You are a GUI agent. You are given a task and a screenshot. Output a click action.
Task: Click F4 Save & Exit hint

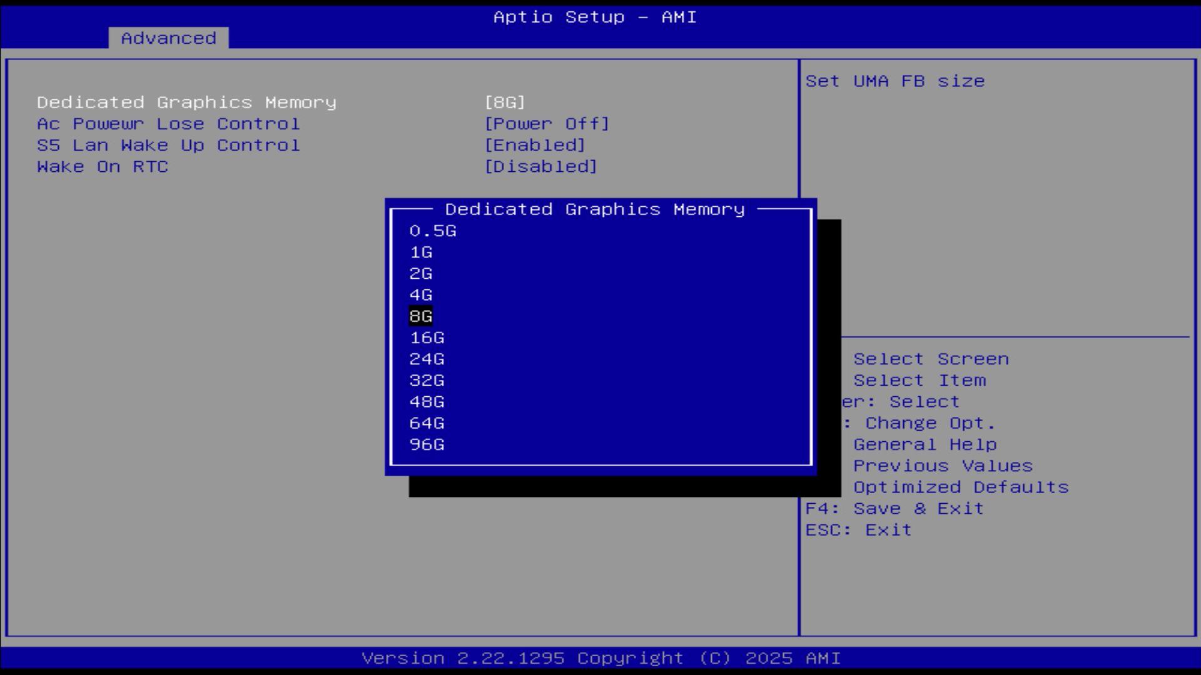(894, 509)
